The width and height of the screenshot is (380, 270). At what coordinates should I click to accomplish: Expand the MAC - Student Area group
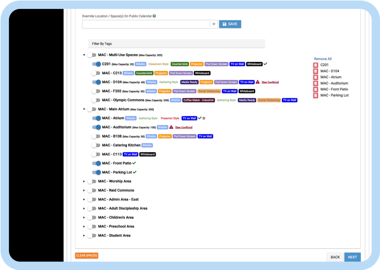coord(84,236)
